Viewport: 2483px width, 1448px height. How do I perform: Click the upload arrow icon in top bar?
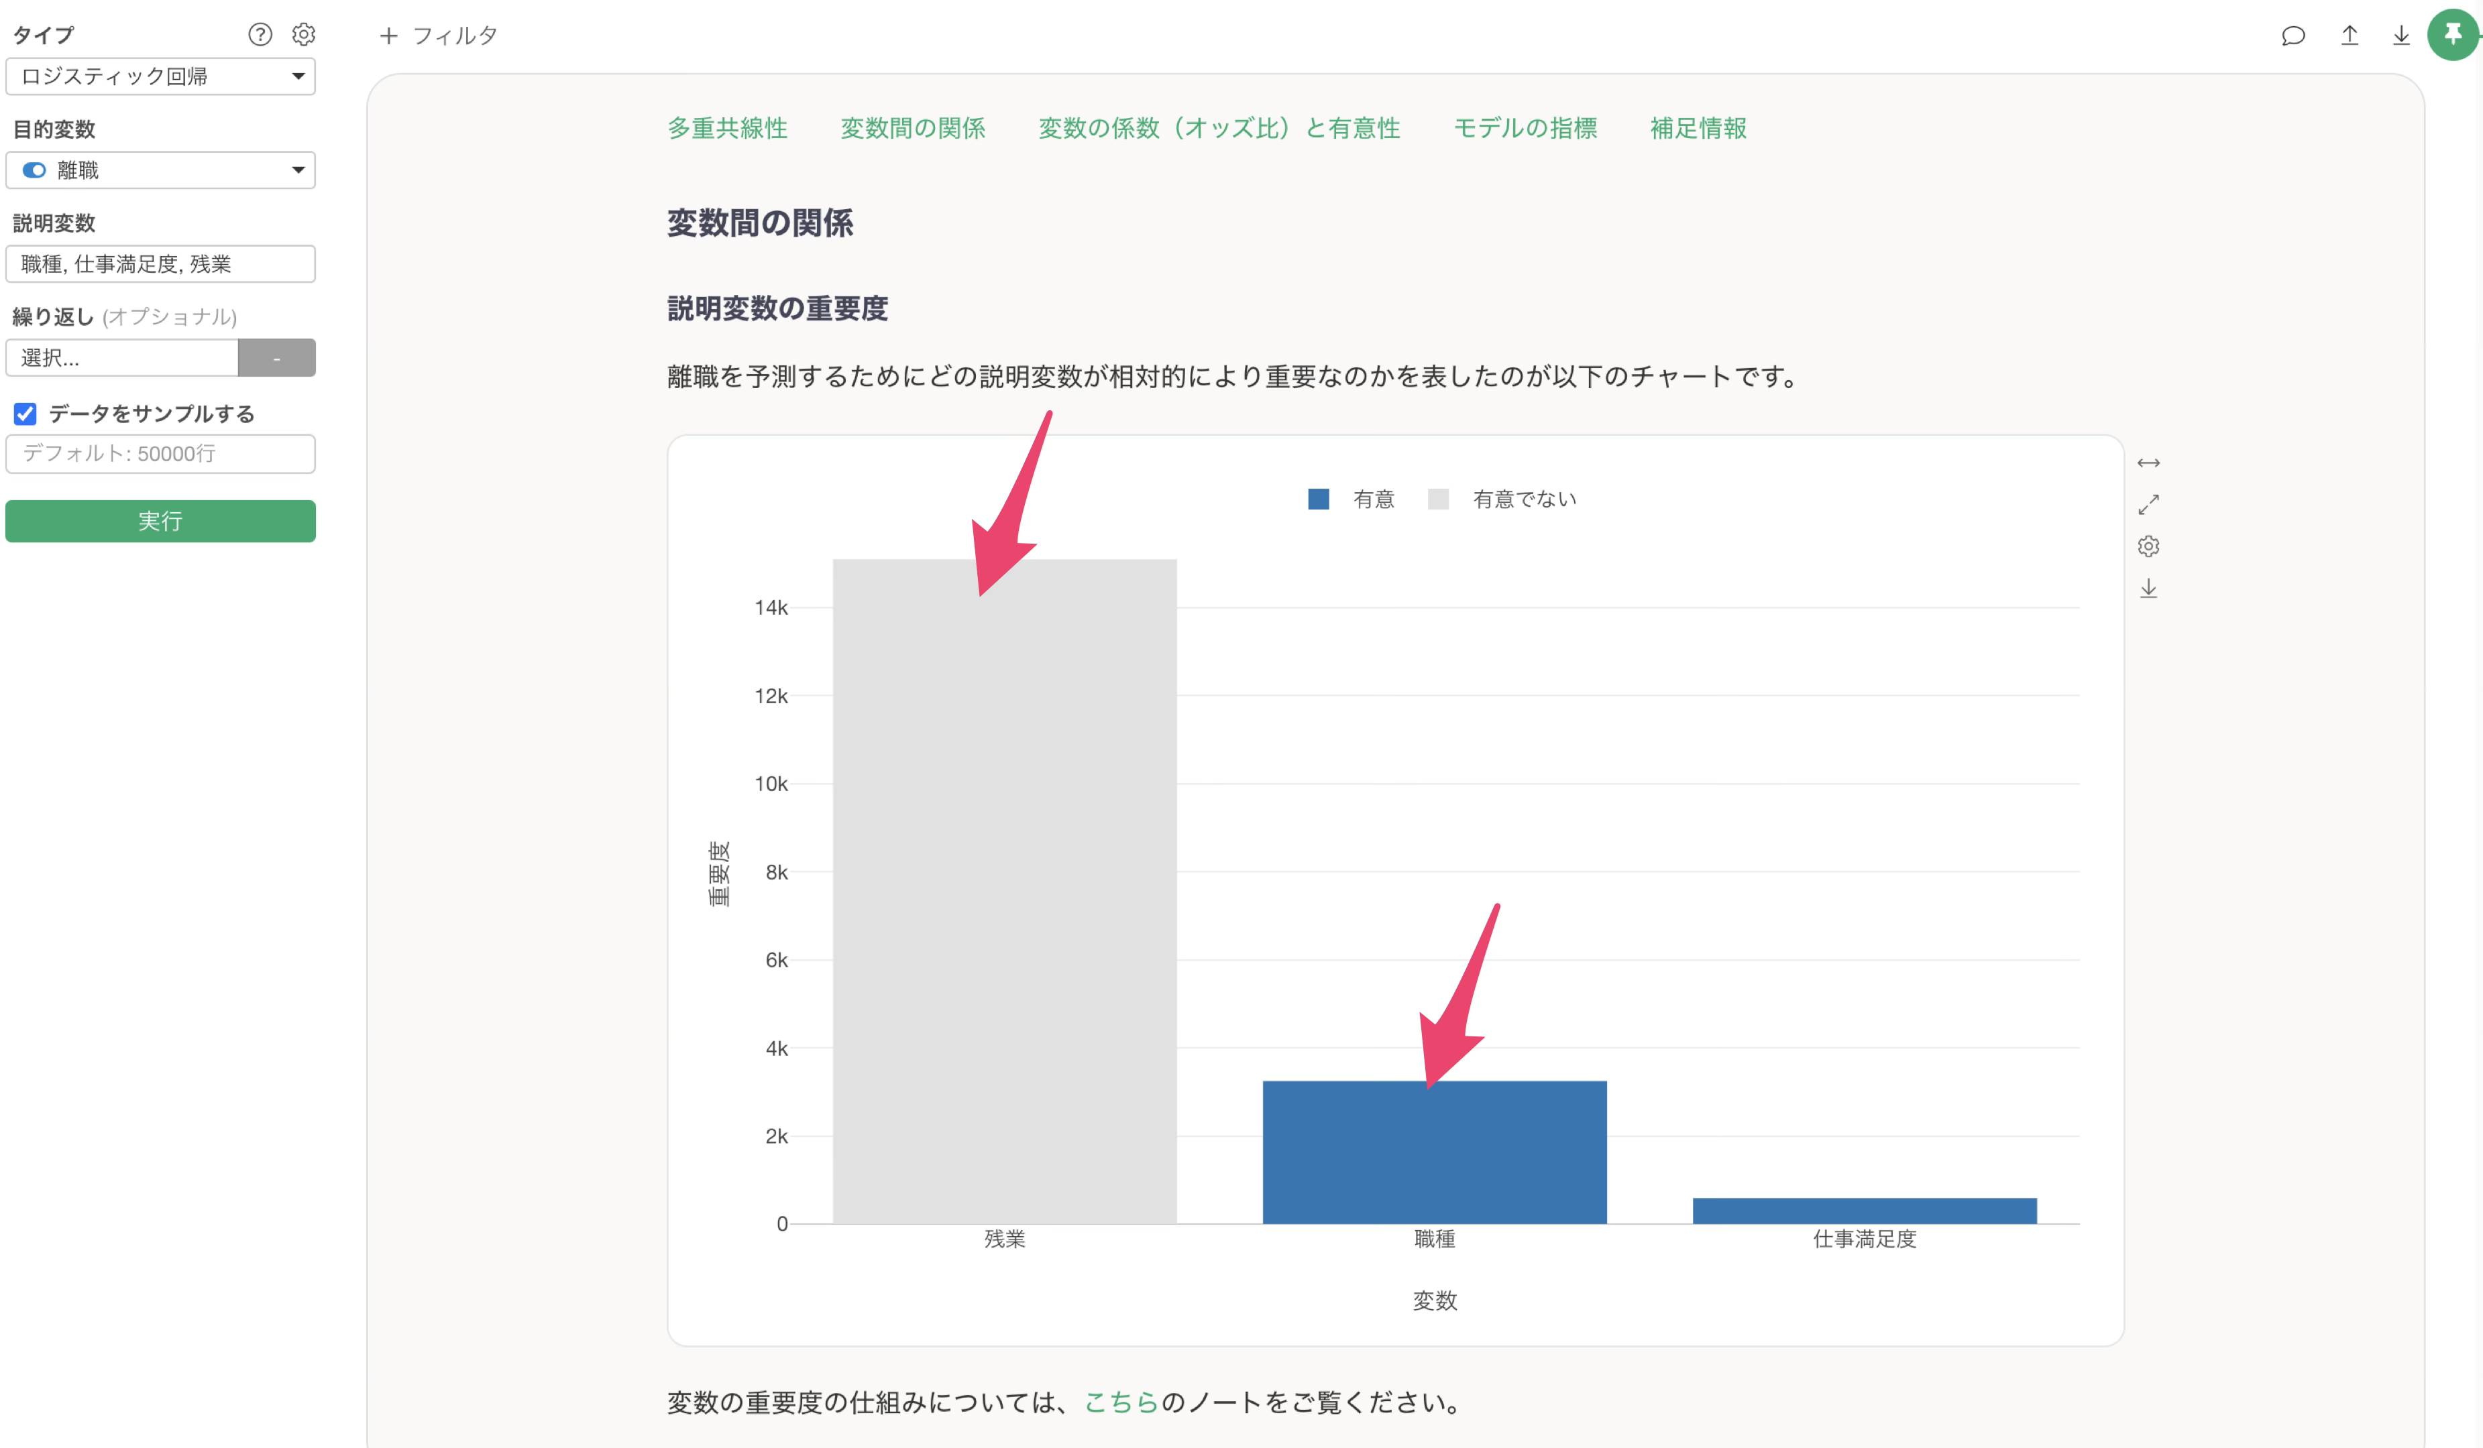pos(2349,36)
